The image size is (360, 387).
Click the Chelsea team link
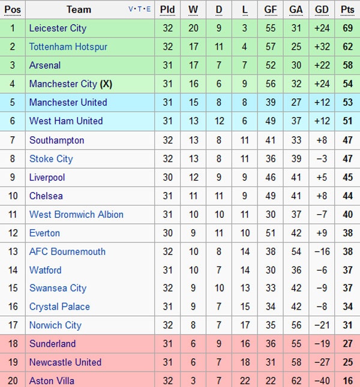point(46,196)
